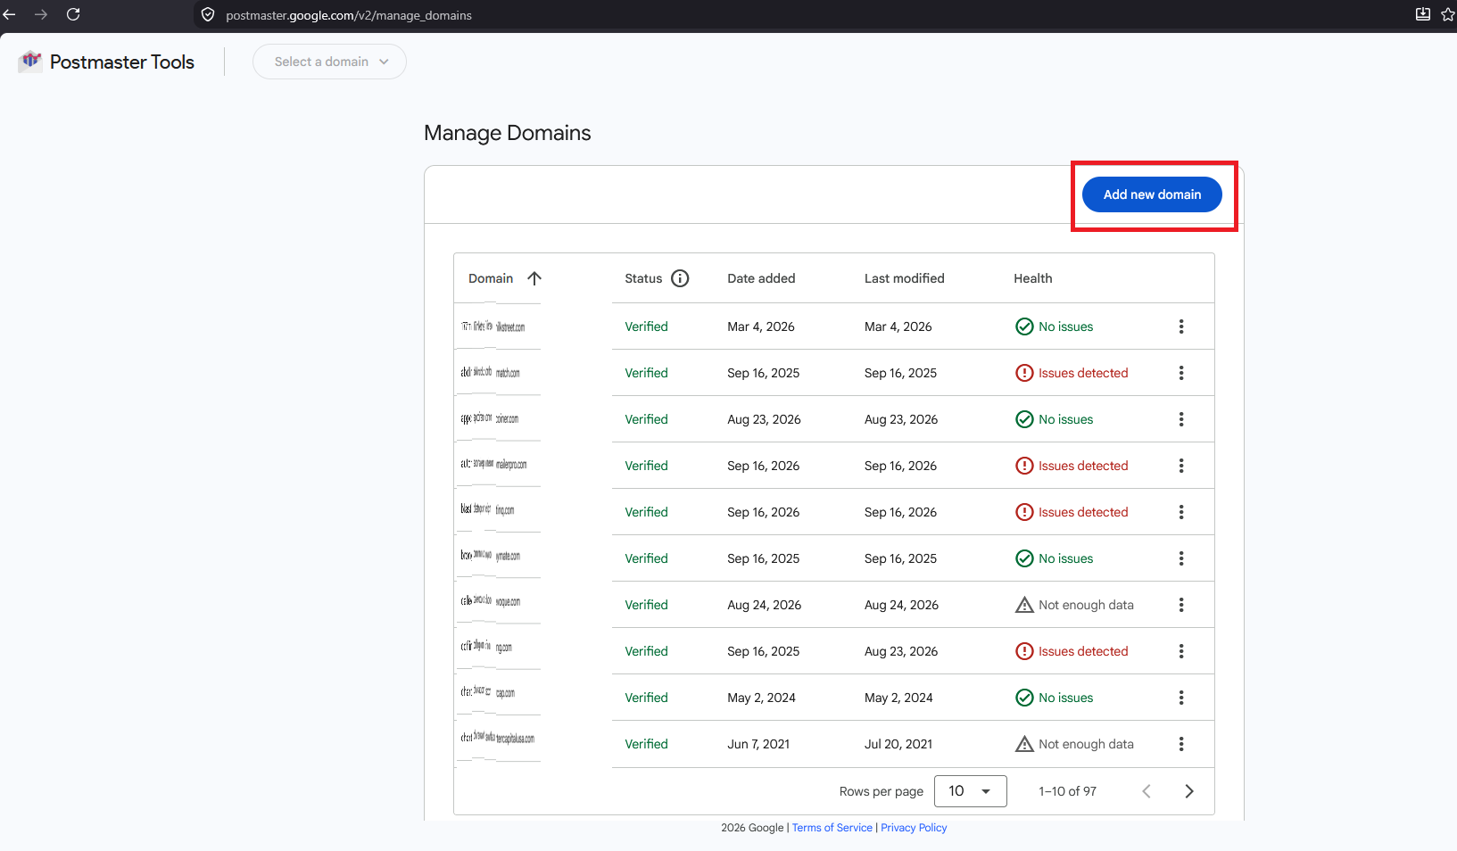The image size is (1457, 851).
Task: Click 'Verified' status in the May 2, 2024 row
Action: pos(646,698)
